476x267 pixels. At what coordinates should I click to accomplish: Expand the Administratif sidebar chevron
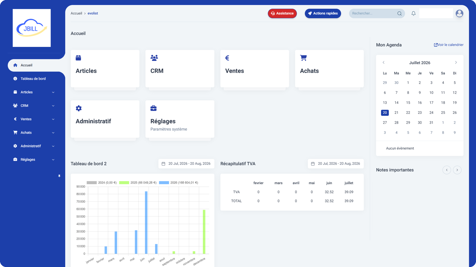pos(53,146)
